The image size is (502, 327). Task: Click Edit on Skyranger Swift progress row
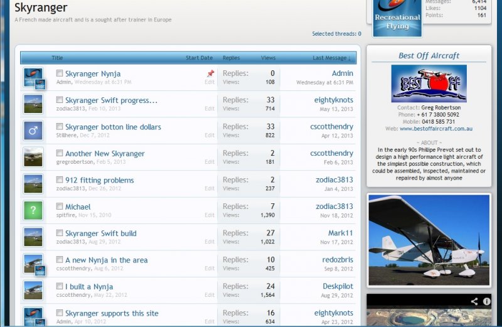pos(210,109)
